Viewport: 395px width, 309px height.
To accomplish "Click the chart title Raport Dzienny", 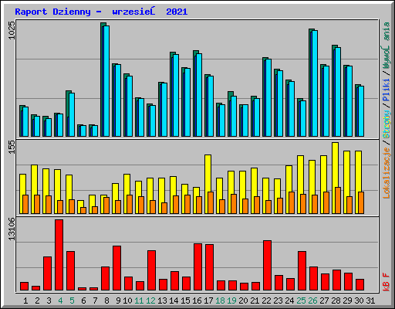I will coord(52,12).
